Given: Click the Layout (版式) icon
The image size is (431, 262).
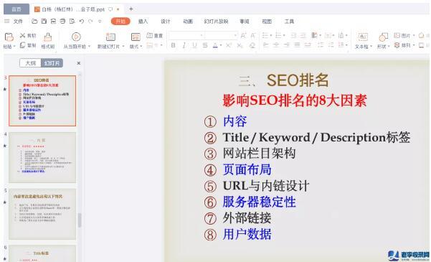Looking at the screenshot, I should pyautogui.click(x=136, y=37).
